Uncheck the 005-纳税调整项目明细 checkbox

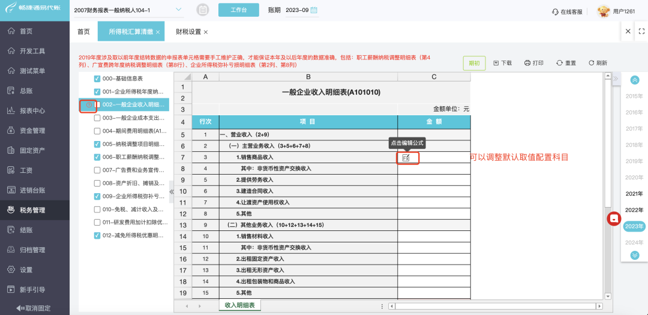[x=97, y=144]
